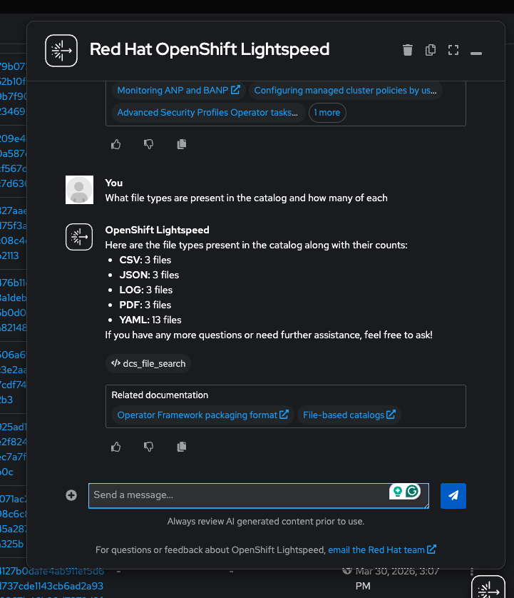Thumbs up the file types response
This screenshot has height=598, width=514.
[115, 447]
